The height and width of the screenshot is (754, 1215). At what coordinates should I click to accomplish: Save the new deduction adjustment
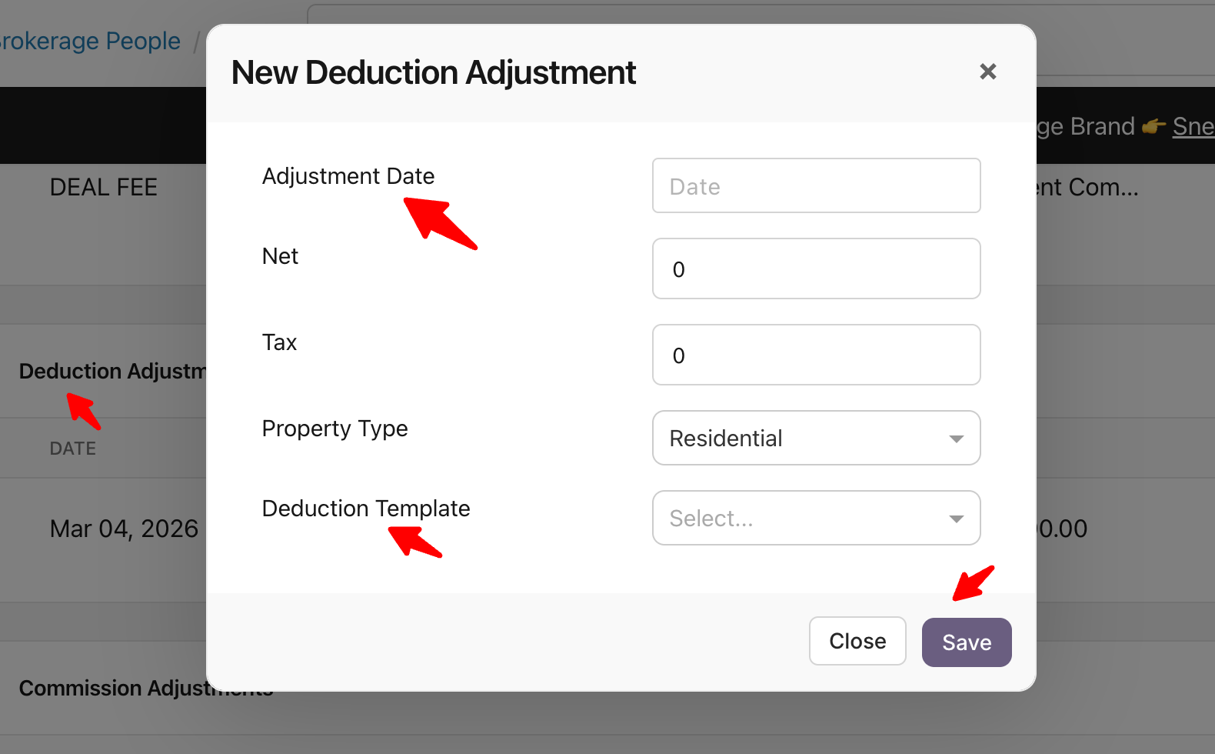pos(967,642)
